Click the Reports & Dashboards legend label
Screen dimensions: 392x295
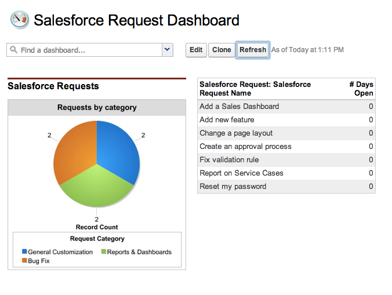(139, 252)
